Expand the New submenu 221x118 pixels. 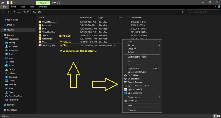click(159, 105)
